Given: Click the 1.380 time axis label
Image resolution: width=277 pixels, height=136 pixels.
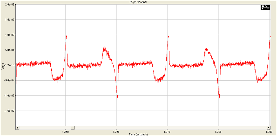Looking at the screenshot, I should coord(218,132).
